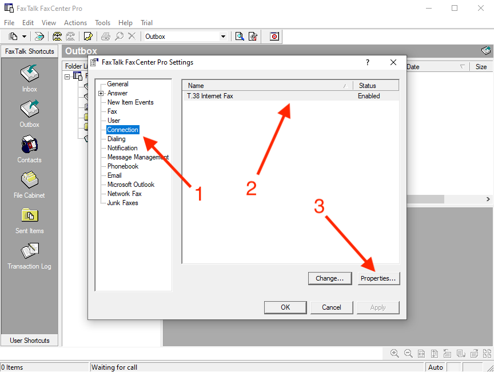Open the Edit menu
This screenshot has height=372, width=494.
point(27,23)
